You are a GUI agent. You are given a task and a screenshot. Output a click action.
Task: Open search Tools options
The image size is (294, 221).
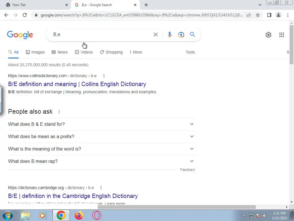tap(190, 52)
